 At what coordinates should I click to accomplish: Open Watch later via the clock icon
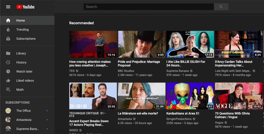point(8,71)
